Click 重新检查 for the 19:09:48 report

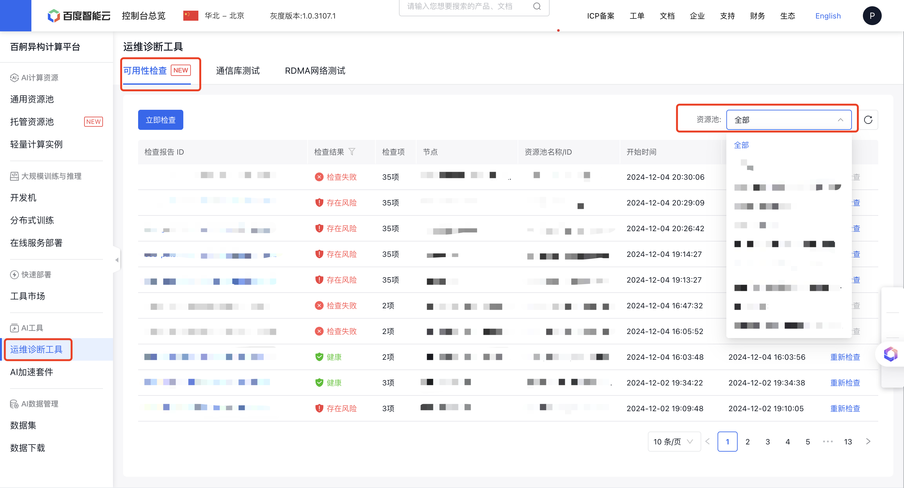point(845,408)
